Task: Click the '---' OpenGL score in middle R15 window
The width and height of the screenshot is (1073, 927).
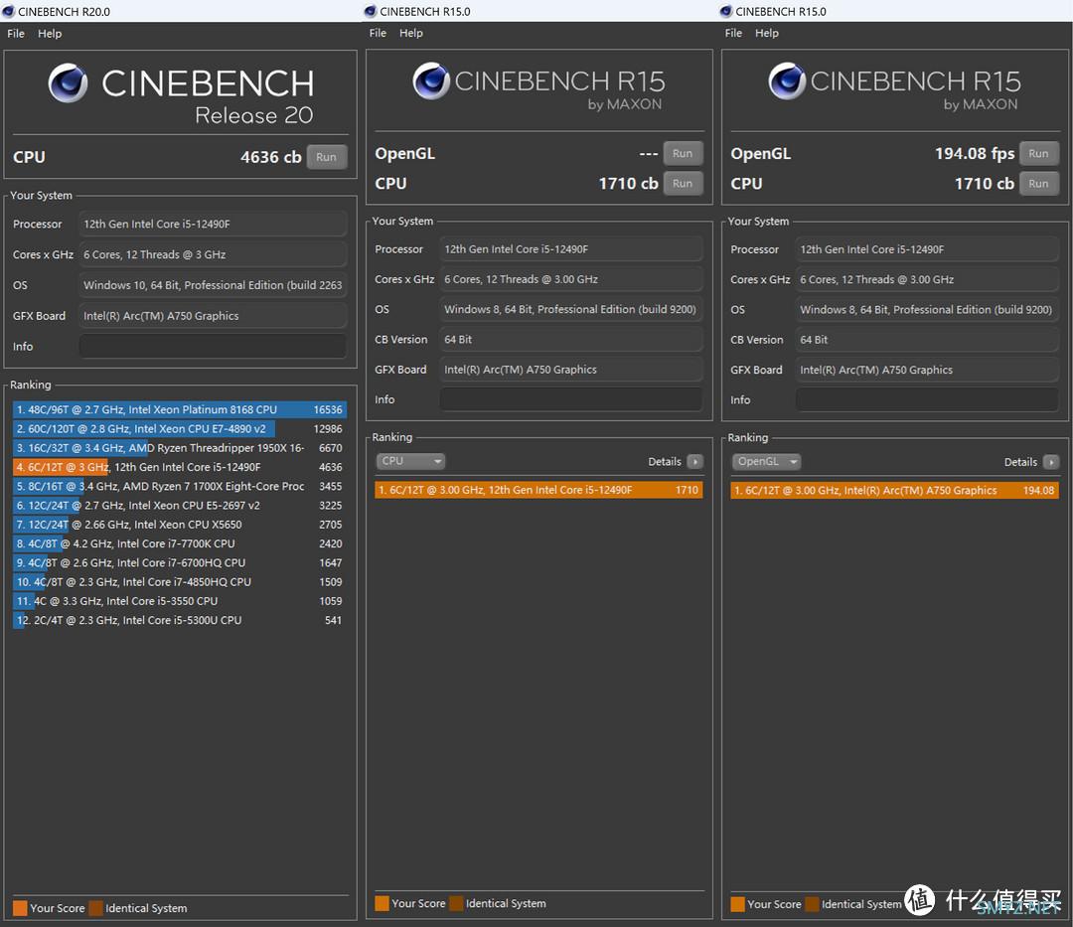Action: click(x=649, y=154)
